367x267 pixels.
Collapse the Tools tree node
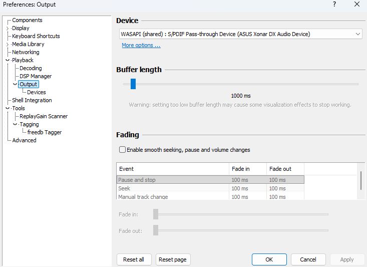pos(8,108)
